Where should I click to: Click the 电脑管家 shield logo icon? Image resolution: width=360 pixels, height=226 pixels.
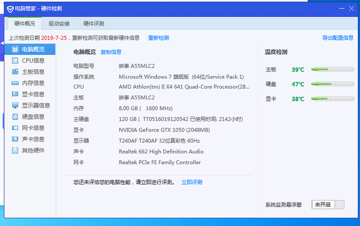coord(10,9)
